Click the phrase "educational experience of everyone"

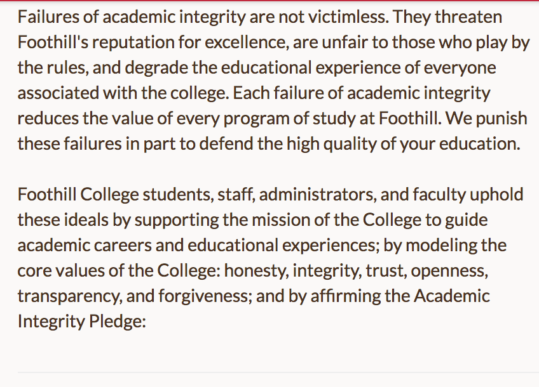[x=358, y=68]
